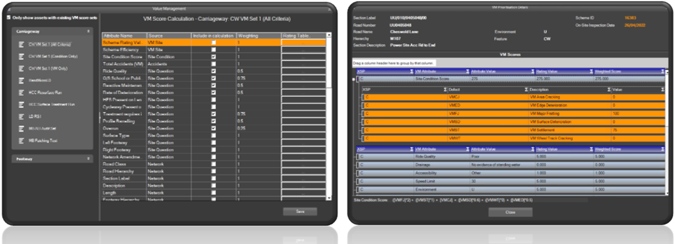Image resolution: width=675 pixels, height=244 pixels.
Task: Close the VM Prioritisation Details dialog
Action: [x=510, y=212]
